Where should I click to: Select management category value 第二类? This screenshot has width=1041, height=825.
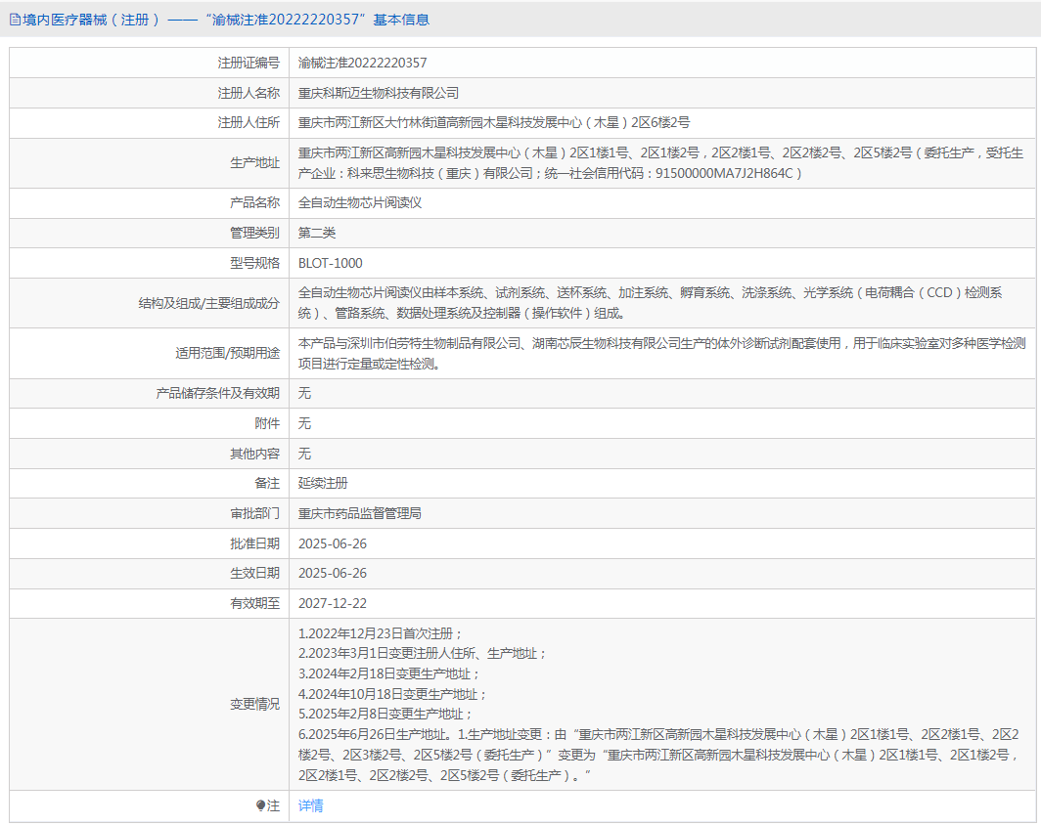pyautogui.click(x=317, y=233)
